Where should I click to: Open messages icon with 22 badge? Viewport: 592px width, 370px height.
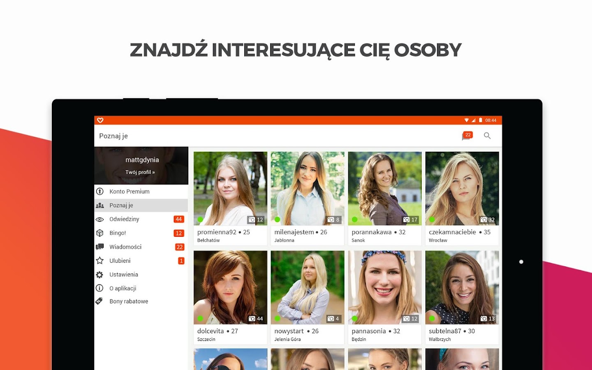(x=467, y=136)
